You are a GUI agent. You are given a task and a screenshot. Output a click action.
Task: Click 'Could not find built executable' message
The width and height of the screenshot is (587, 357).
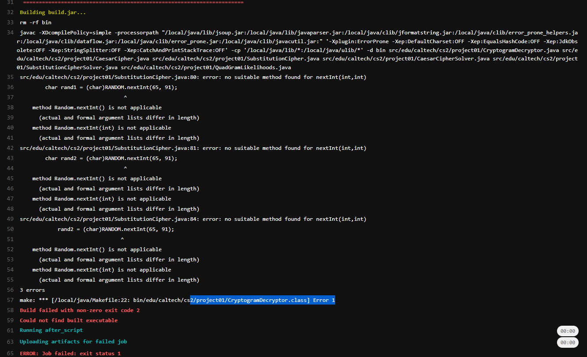coord(68,320)
